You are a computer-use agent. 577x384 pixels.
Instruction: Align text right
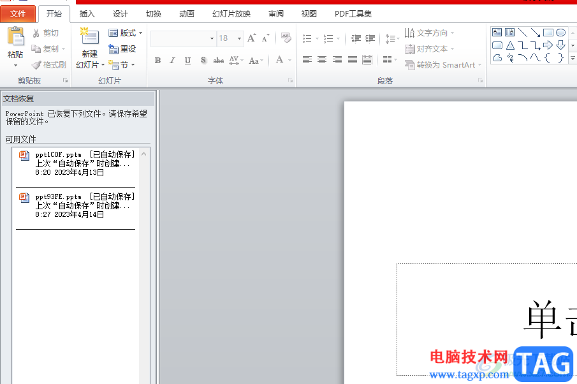point(337,60)
